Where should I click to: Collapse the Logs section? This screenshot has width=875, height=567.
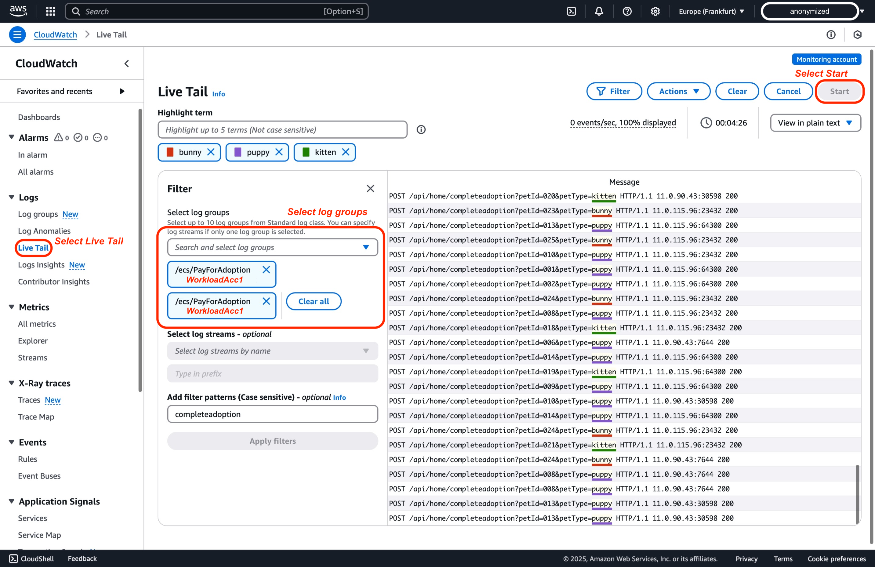(11, 198)
